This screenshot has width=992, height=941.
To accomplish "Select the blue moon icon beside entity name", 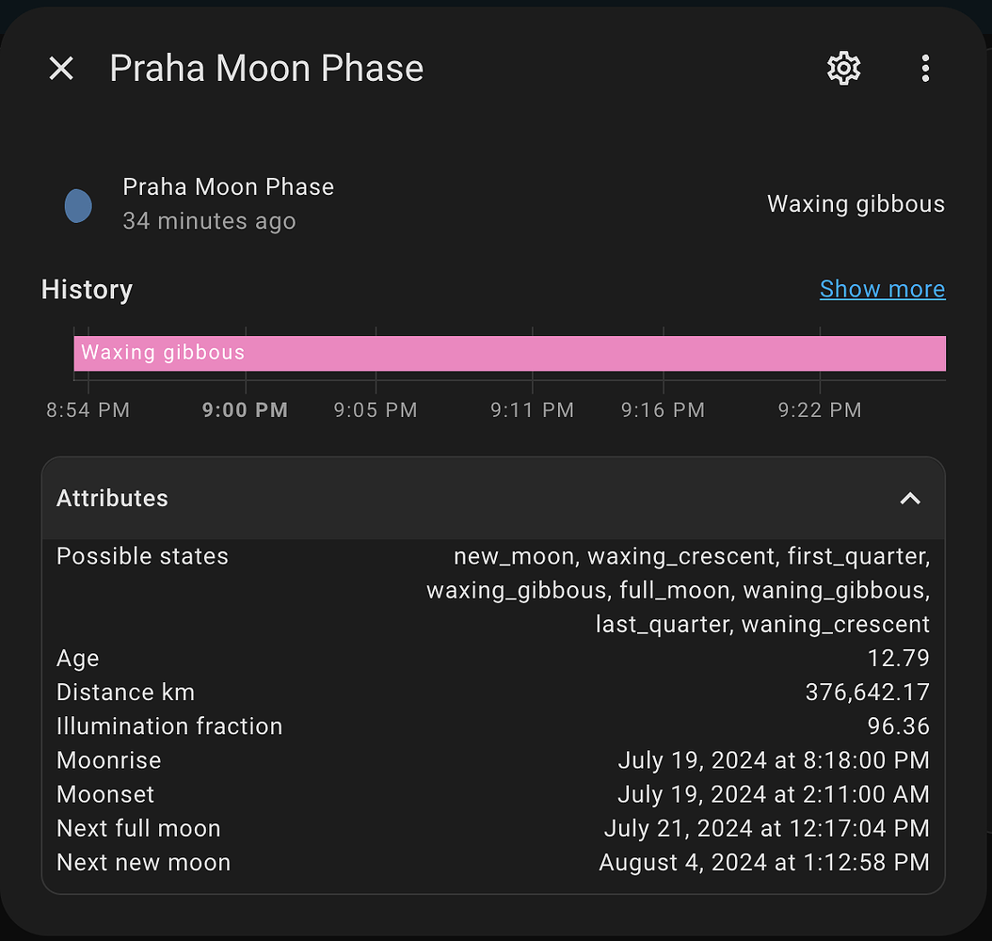I will [x=78, y=205].
